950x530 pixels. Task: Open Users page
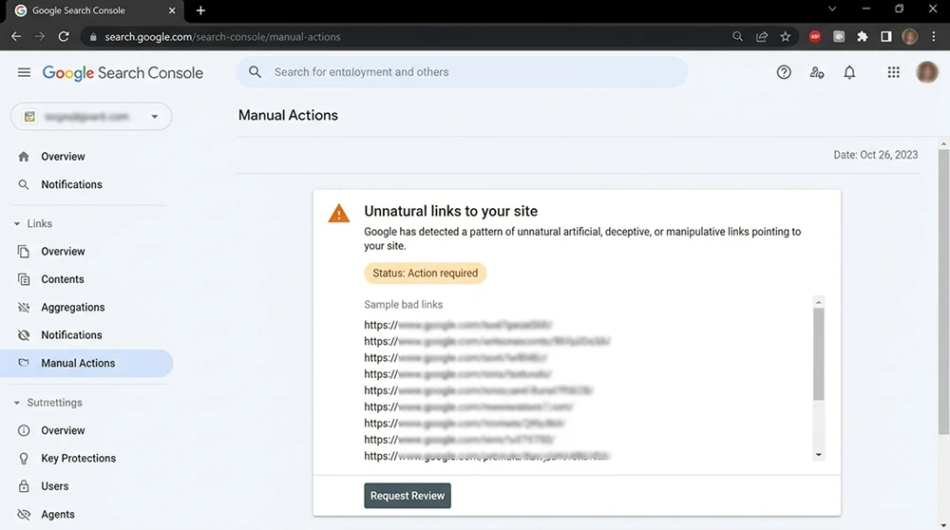coord(54,486)
